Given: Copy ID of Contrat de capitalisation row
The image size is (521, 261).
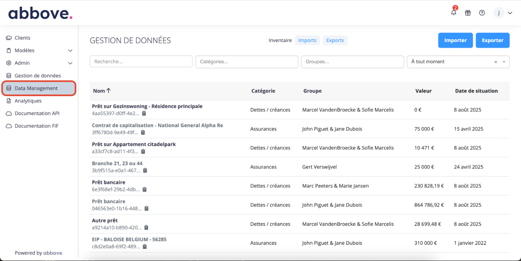Looking at the screenshot, I should 143,132.
